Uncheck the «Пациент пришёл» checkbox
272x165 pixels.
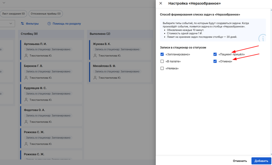click(x=215, y=54)
